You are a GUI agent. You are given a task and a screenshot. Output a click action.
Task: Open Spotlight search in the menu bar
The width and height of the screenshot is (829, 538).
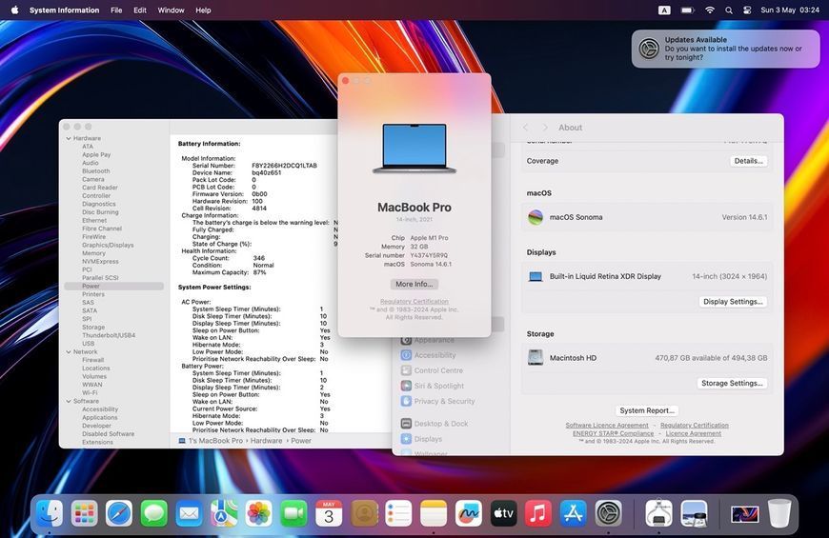coord(729,10)
